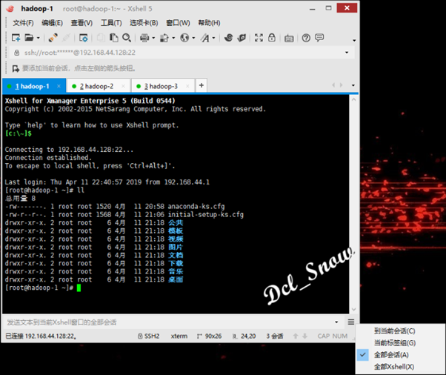
Task: Click the status bar up arrow icon
Action: tap(296, 336)
